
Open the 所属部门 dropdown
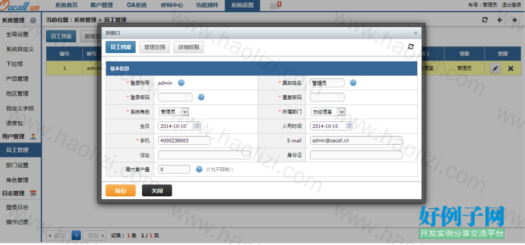point(328,112)
